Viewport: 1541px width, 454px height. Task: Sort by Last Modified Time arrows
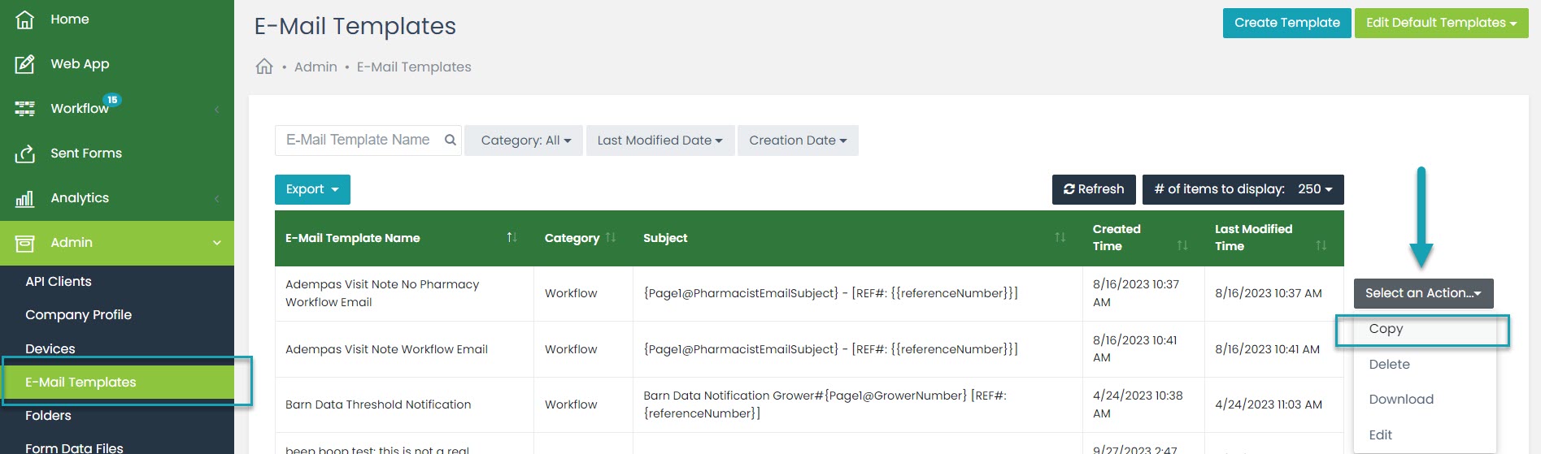[x=1321, y=244]
